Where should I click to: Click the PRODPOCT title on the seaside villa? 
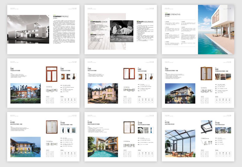pyautogui.click(x=216, y=28)
